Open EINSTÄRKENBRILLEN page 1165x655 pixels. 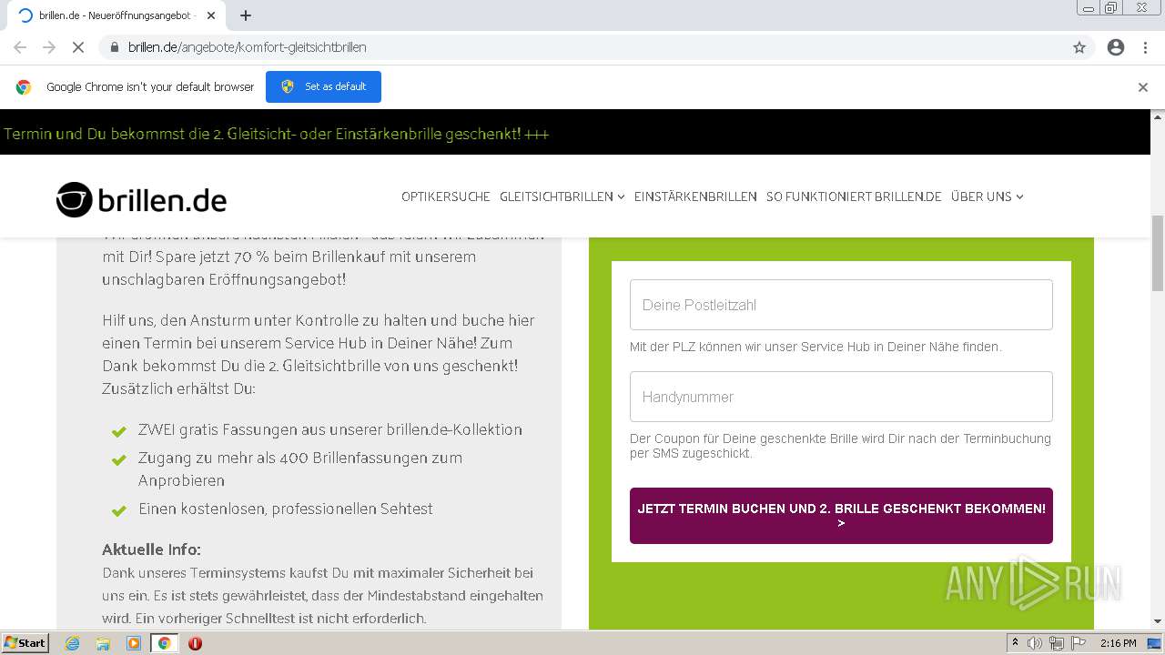pos(695,196)
